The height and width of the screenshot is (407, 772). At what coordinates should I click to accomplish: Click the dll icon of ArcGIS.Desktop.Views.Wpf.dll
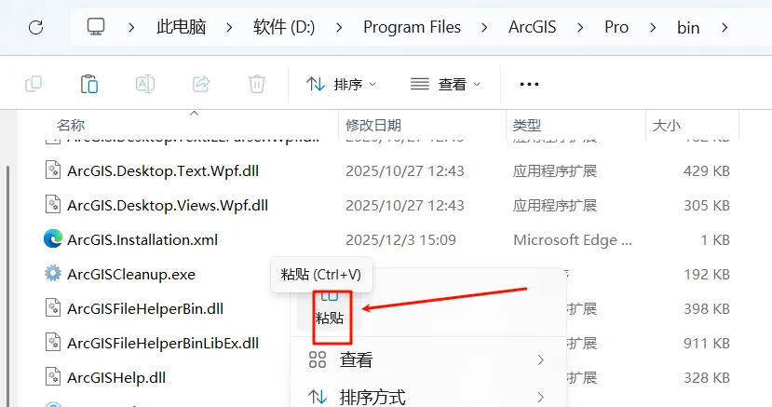pyautogui.click(x=53, y=204)
